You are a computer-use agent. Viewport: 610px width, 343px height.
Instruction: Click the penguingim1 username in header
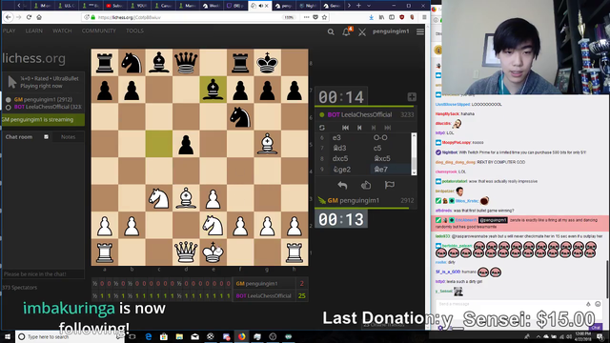391,31
